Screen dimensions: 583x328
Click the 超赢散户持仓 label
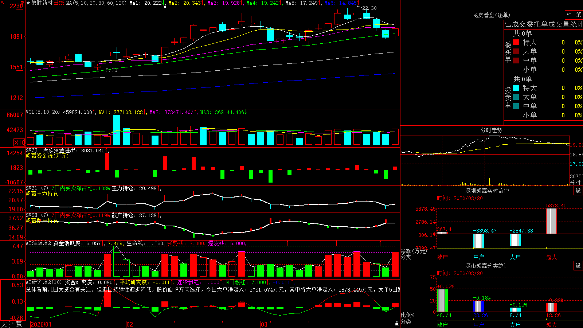[x=42, y=221]
